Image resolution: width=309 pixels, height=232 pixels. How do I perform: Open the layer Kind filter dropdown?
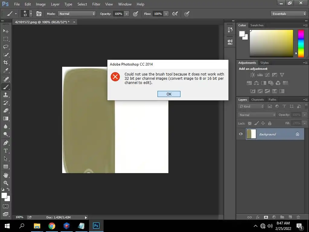(x=251, y=106)
